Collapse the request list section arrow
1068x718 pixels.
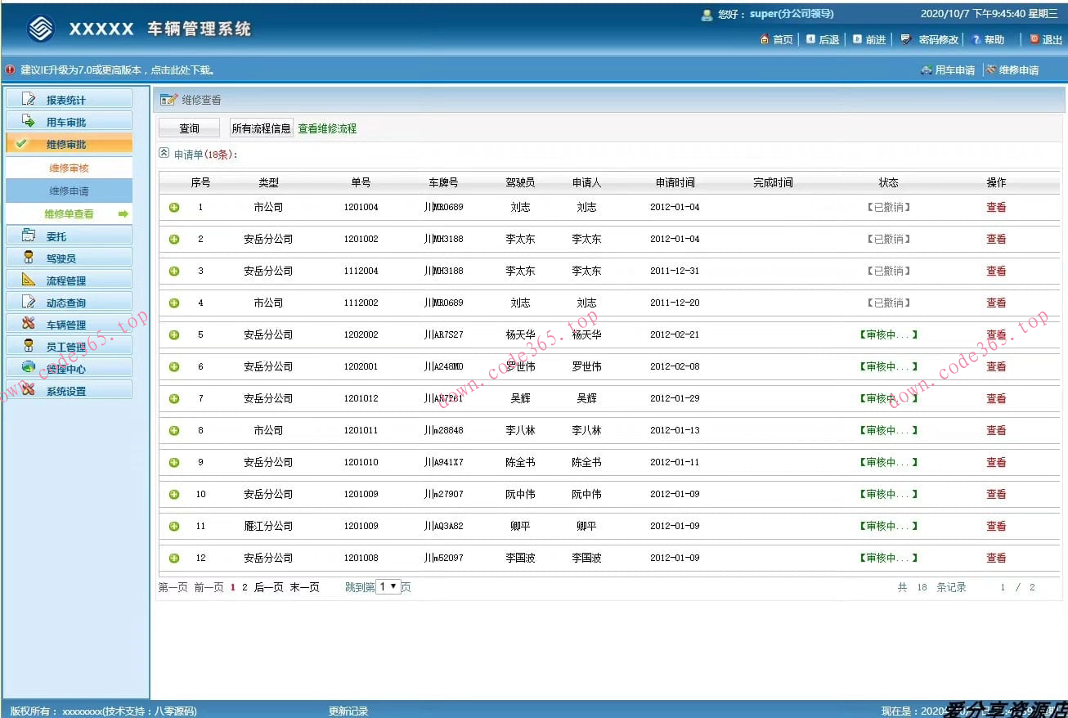164,153
